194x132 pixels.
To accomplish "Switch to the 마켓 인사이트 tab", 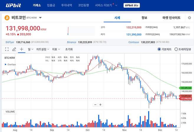I will [x=171, y=18].
